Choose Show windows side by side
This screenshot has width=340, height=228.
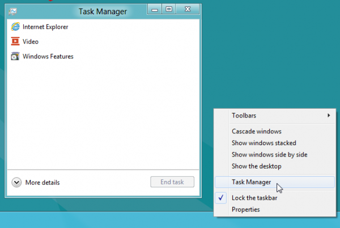(x=275, y=154)
